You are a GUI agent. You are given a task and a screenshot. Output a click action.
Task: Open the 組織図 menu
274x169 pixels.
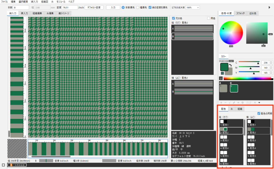(44, 2)
